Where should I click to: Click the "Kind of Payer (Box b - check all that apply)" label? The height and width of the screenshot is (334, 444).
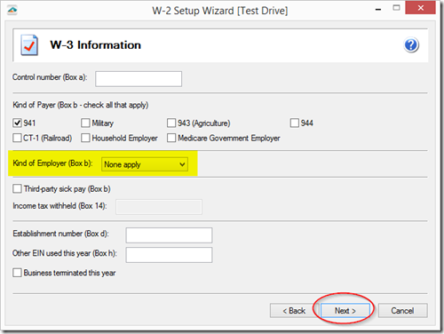(x=81, y=105)
